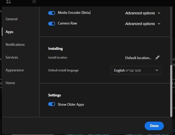The image size is (175, 135).
Task: Expand Advanced options for Camera Raw
Action: (x=143, y=24)
